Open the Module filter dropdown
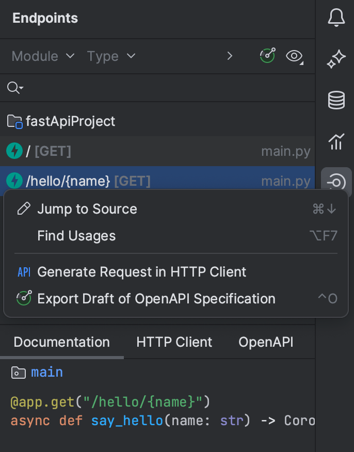 (x=43, y=56)
